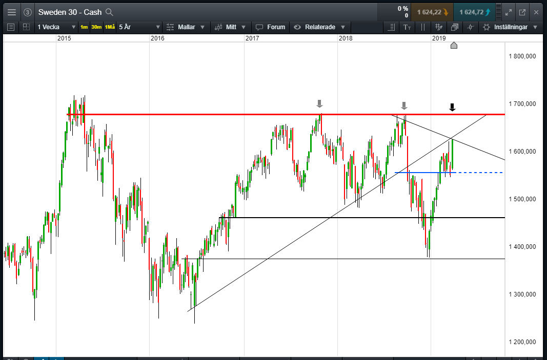The height and width of the screenshot is (360, 547).
Task: Click the 2018 year label
Action: pyautogui.click(x=346, y=38)
